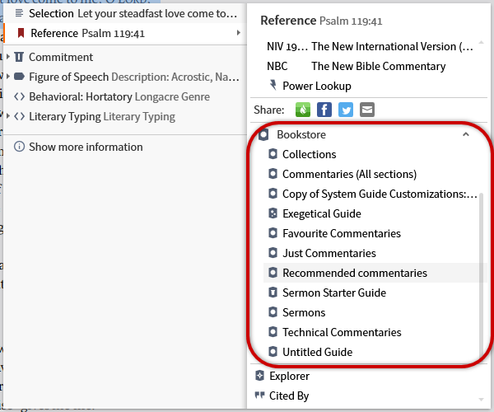Click the Power Lookup lightning icon

273,86
